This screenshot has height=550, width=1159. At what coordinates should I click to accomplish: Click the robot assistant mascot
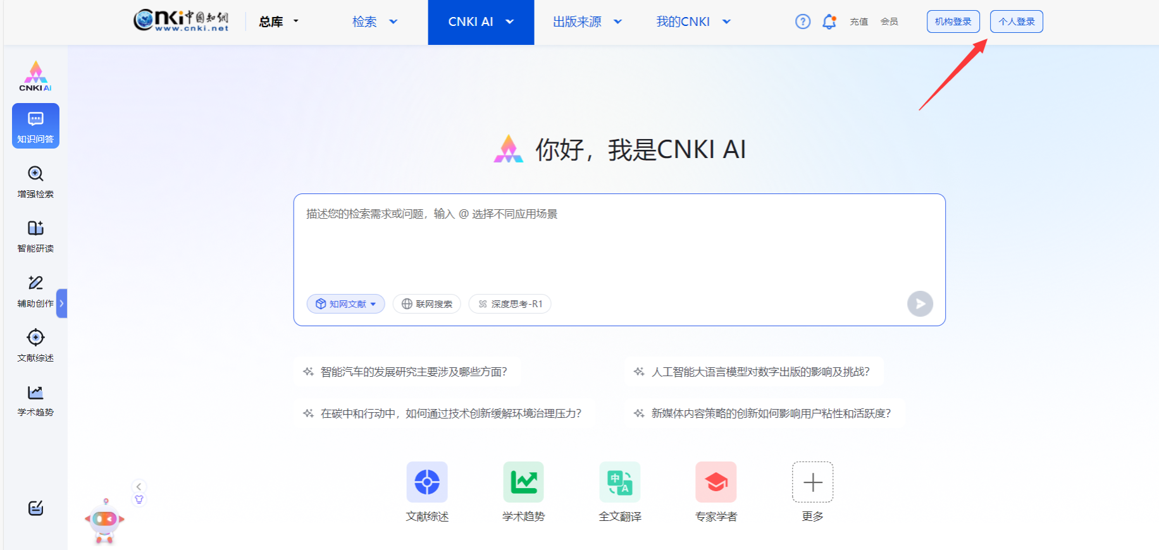[105, 522]
